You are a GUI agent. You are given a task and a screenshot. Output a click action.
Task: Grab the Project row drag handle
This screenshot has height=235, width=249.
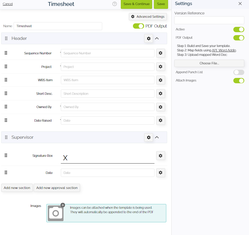(x=6, y=66)
